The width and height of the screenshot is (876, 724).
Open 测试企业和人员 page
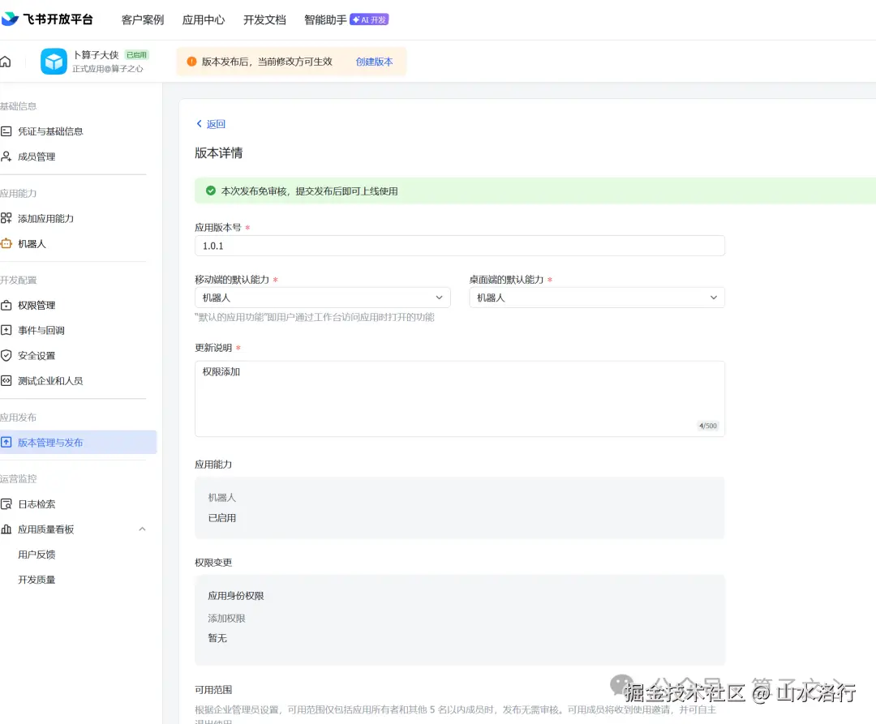tap(50, 381)
